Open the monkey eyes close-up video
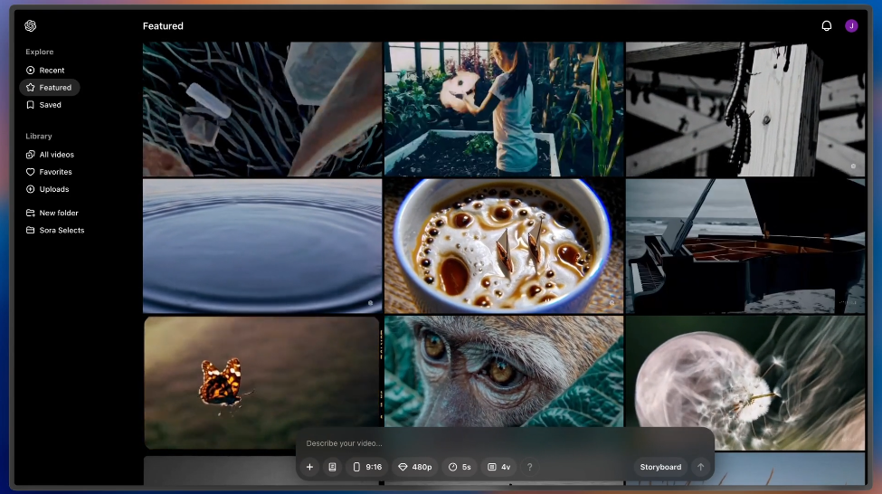 [504, 371]
